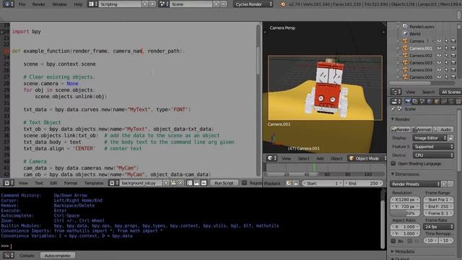Toggle visibility of Camera.001
The height and width of the screenshot is (260, 462).
pyautogui.click(x=440, y=48)
